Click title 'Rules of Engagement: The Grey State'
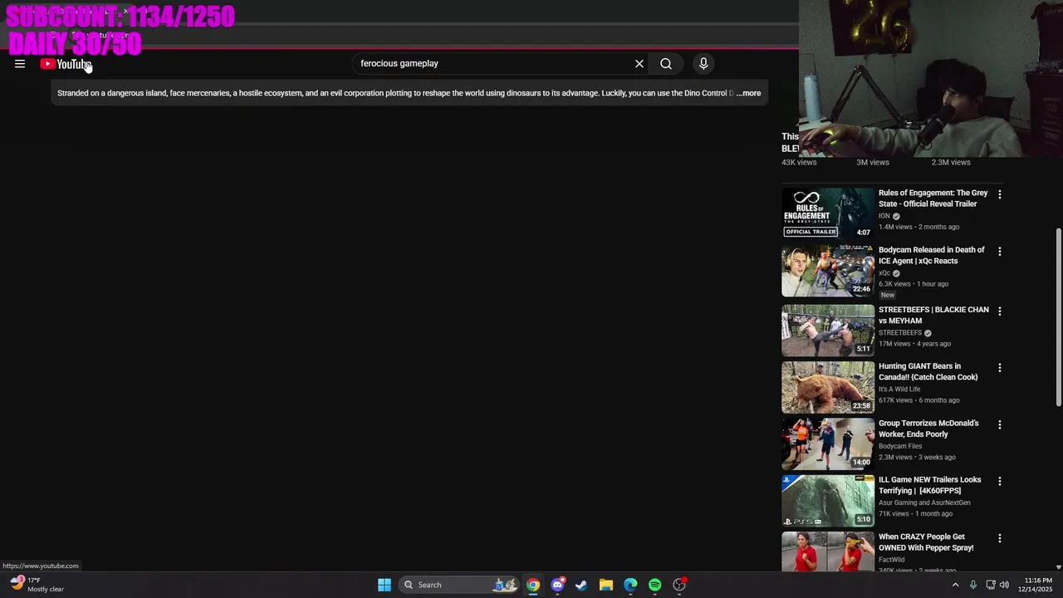The width and height of the screenshot is (1063, 598). [x=933, y=199]
